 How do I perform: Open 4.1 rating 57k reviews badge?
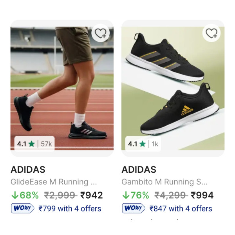click(34, 144)
